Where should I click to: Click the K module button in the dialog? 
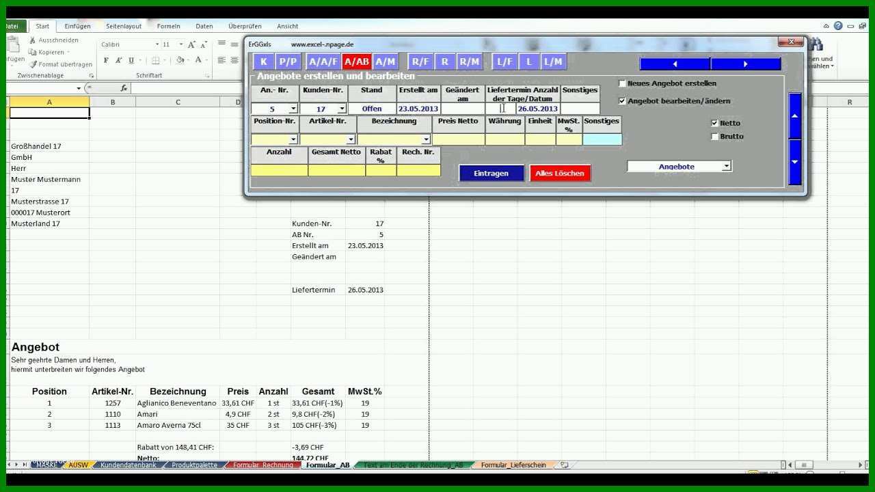pos(264,61)
